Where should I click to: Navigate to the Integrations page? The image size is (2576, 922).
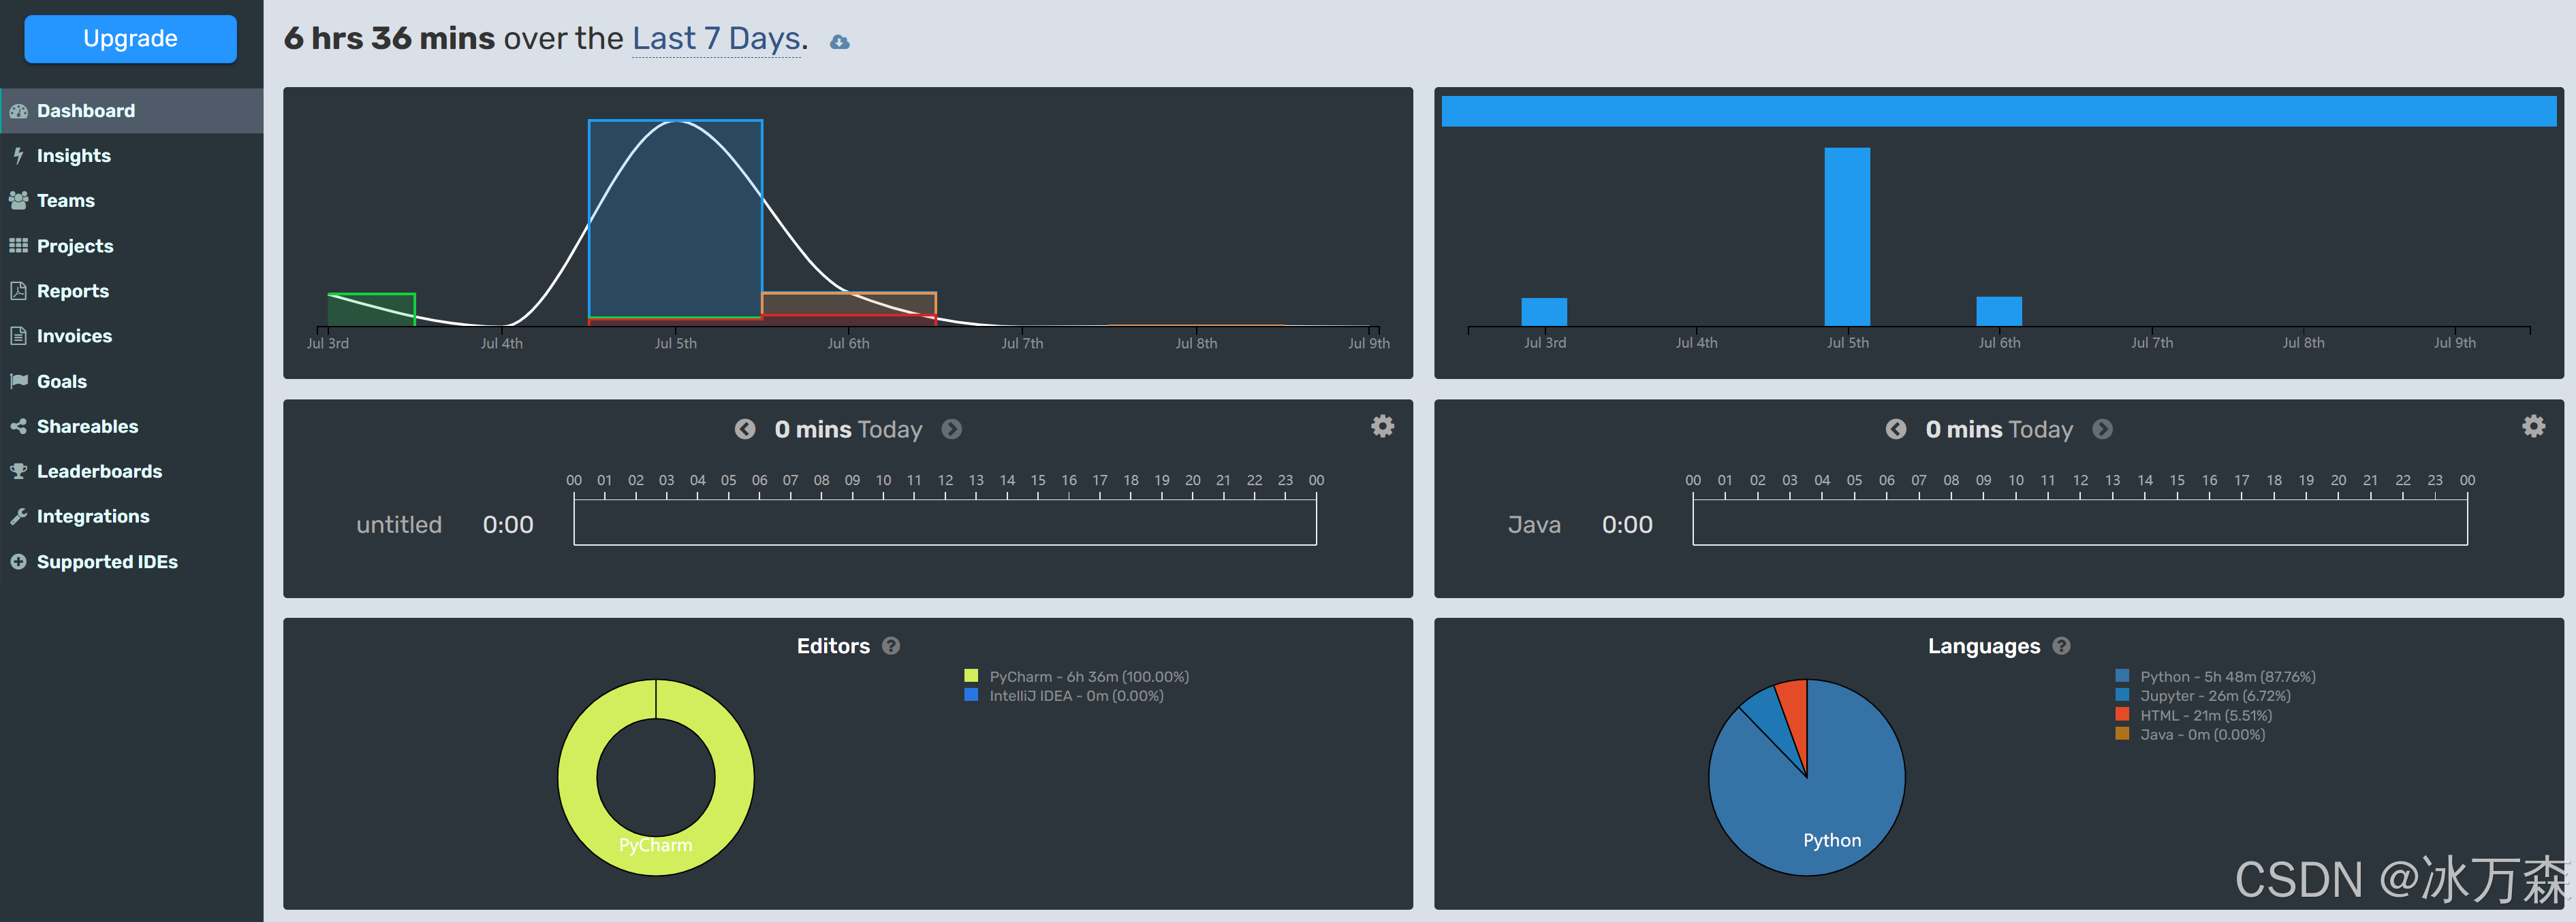coord(93,516)
